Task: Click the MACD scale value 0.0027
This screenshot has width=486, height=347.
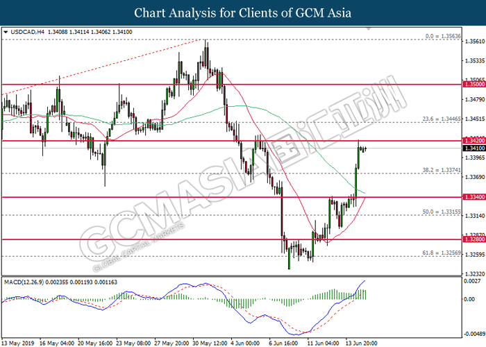Action: (x=472, y=281)
